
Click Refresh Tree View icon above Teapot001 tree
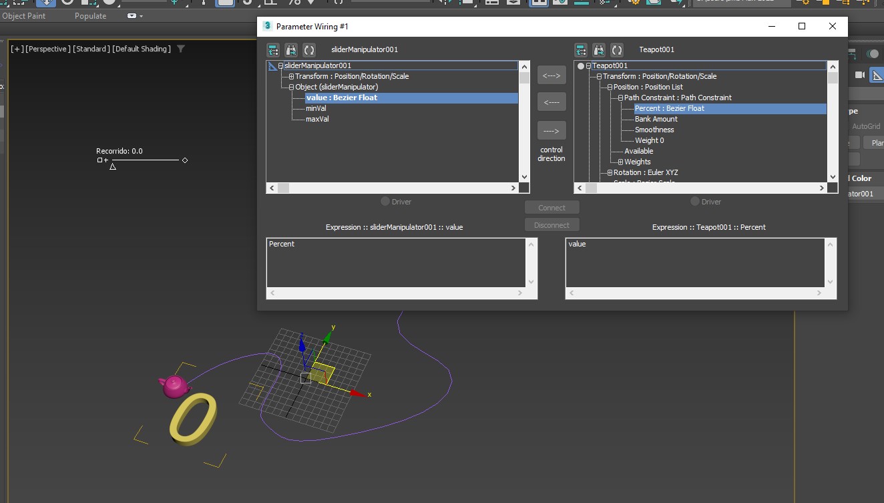(617, 50)
